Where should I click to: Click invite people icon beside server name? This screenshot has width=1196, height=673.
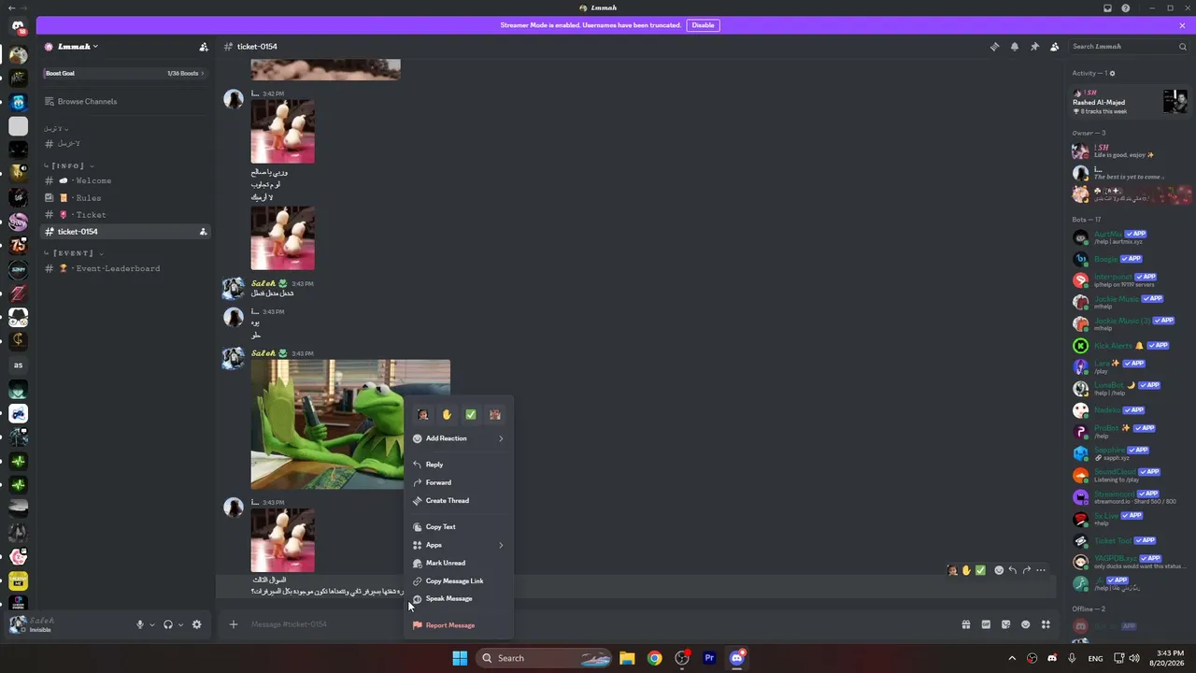204,47
